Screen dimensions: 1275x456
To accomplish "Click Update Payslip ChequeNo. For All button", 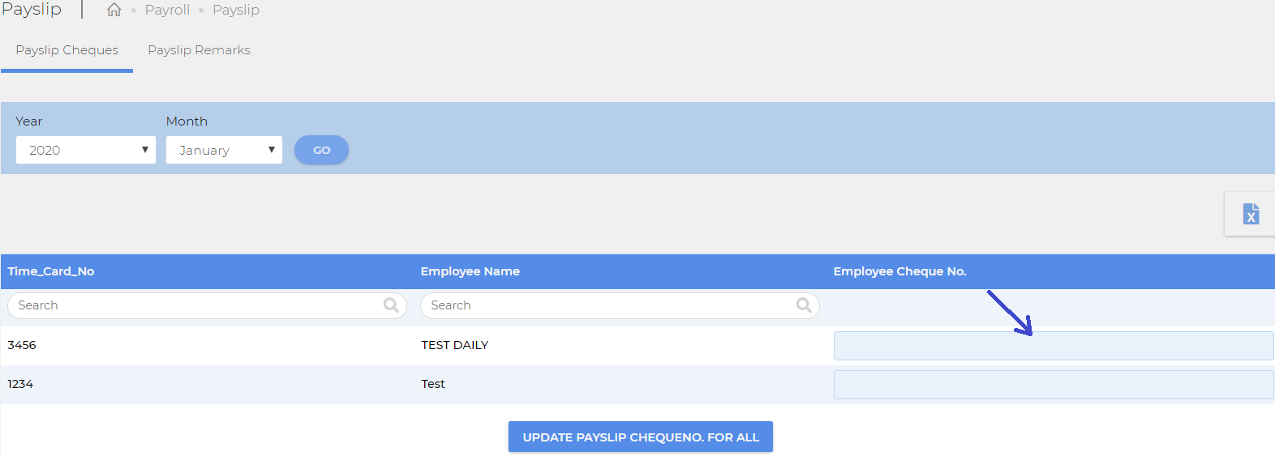I will (x=641, y=437).
